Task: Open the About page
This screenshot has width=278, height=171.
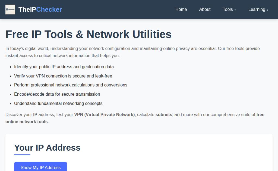Action: [x=205, y=10]
